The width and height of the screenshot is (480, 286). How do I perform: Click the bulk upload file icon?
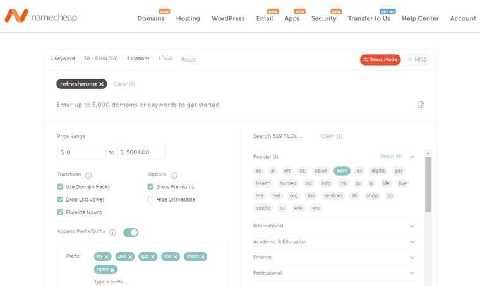point(421,105)
